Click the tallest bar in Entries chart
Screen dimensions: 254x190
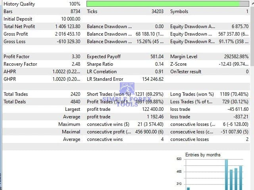coord(226,175)
